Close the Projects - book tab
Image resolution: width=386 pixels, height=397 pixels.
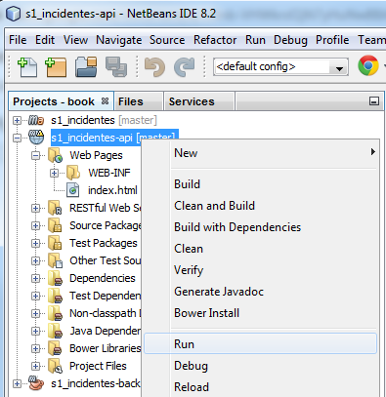(x=105, y=101)
